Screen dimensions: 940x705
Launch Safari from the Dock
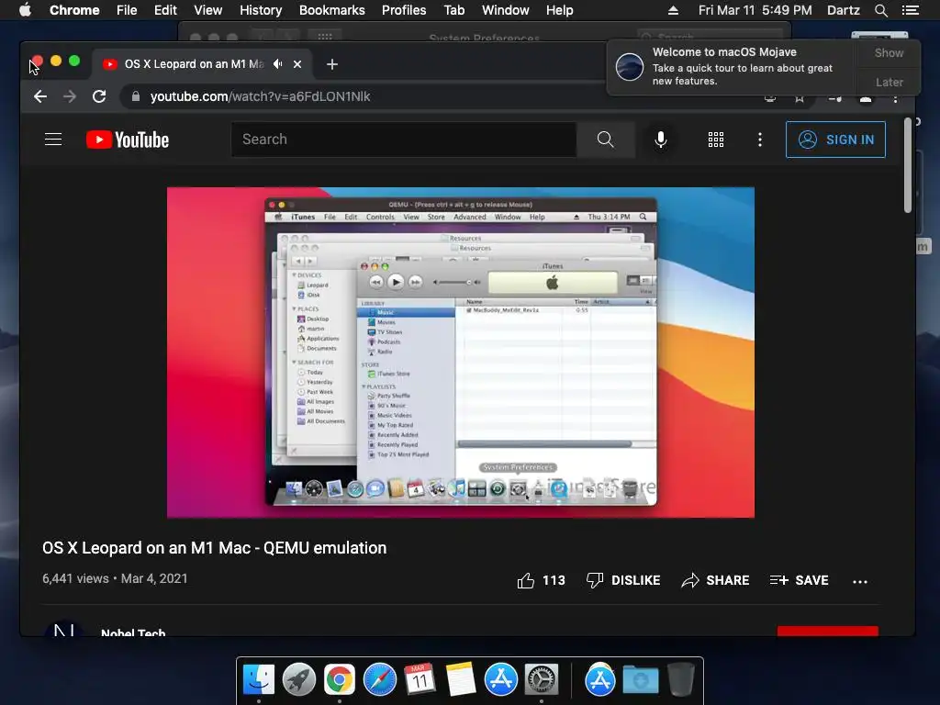(379, 679)
